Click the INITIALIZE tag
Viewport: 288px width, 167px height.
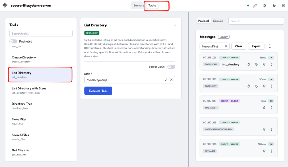click(x=210, y=151)
